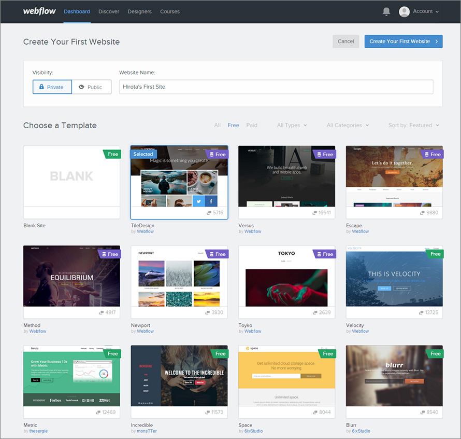The height and width of the screenshot is (439, 461).
Task: Click the Cancel button
Action: click(346, 42)
